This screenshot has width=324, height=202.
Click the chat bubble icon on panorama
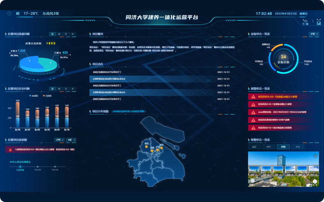(315, 181)
